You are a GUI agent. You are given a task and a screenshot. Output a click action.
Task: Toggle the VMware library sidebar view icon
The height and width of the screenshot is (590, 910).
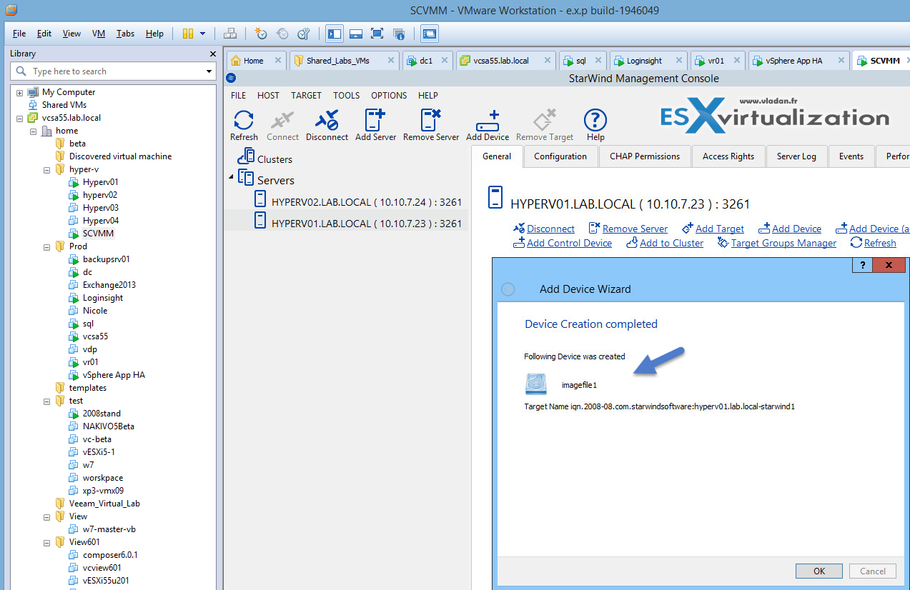tap(335, 34)
